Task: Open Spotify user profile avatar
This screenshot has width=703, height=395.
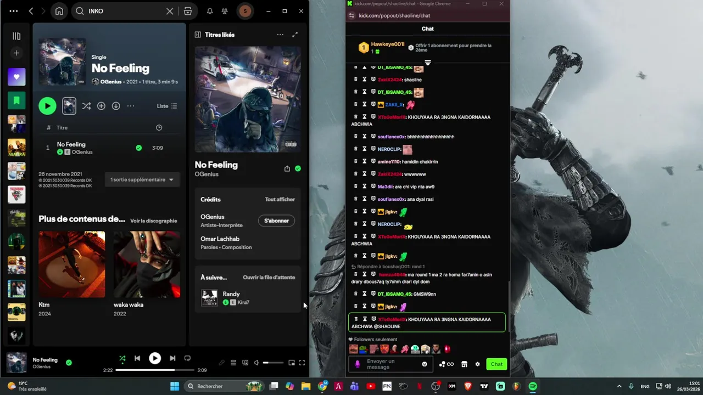Action: pyautogui.click(x=245, y=11)
